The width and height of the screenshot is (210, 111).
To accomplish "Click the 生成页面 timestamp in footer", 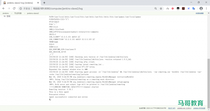I will [x=153, y=108].
